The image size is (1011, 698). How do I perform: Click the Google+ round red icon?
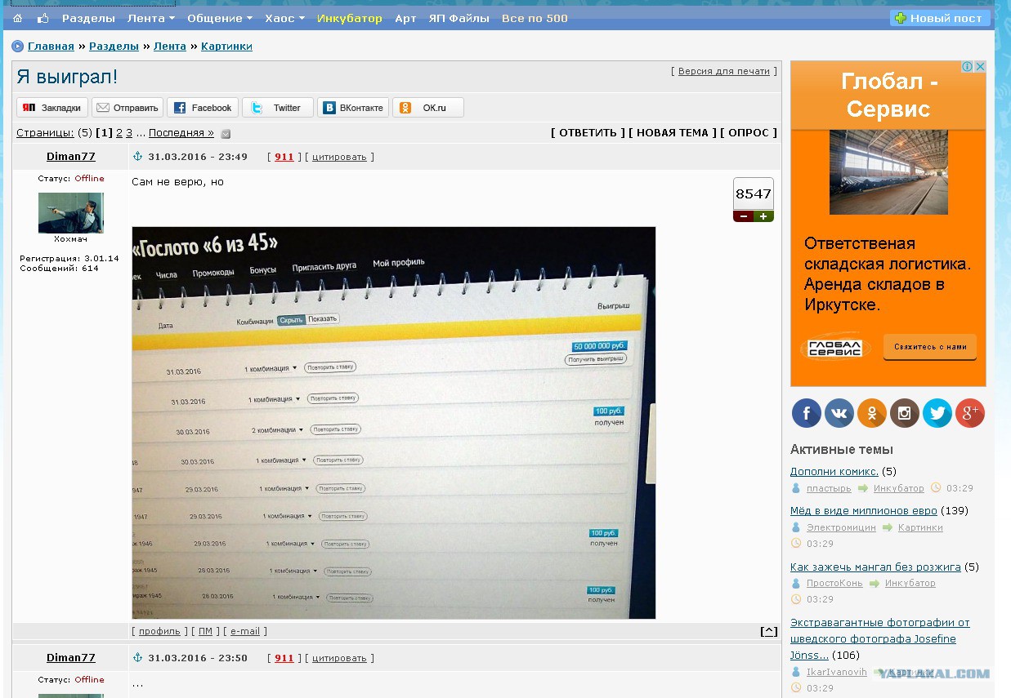pyautogui.click(x=969, y=414)
